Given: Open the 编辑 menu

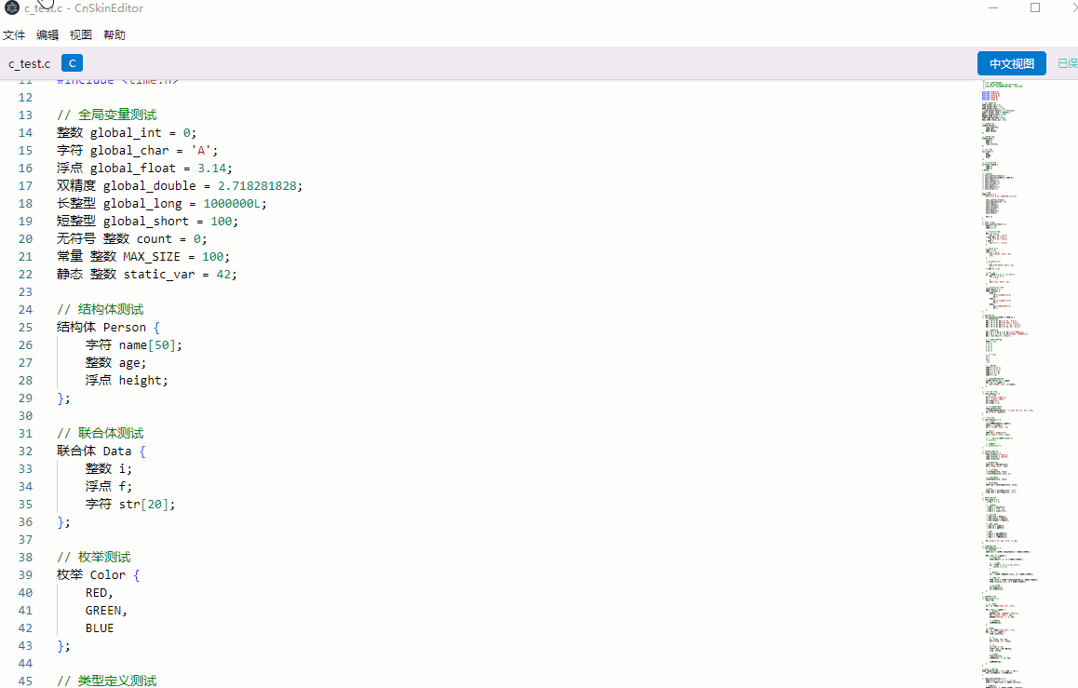Looking at the screenshot, I should click(x=47, y=35).
